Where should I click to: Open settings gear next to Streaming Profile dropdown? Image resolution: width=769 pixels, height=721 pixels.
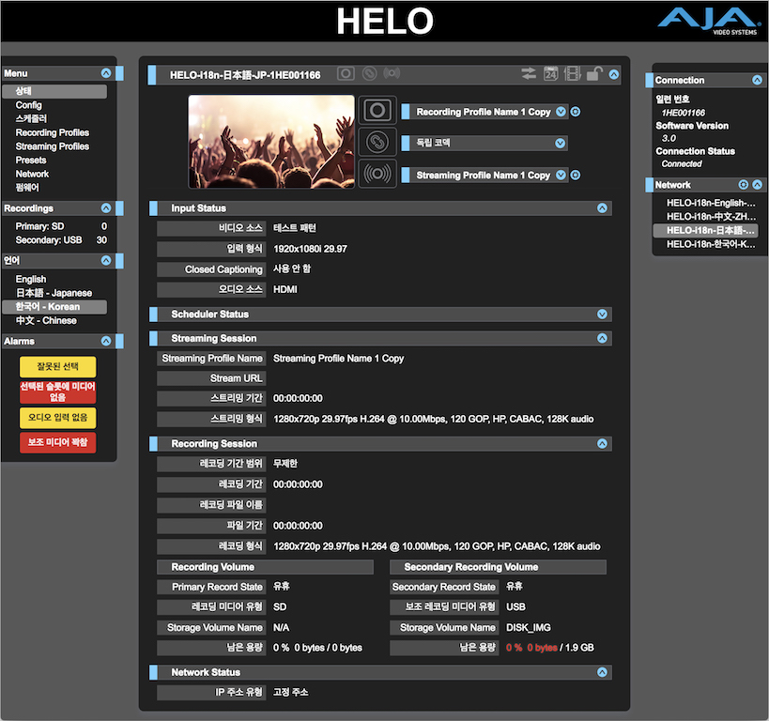[576, 176]
